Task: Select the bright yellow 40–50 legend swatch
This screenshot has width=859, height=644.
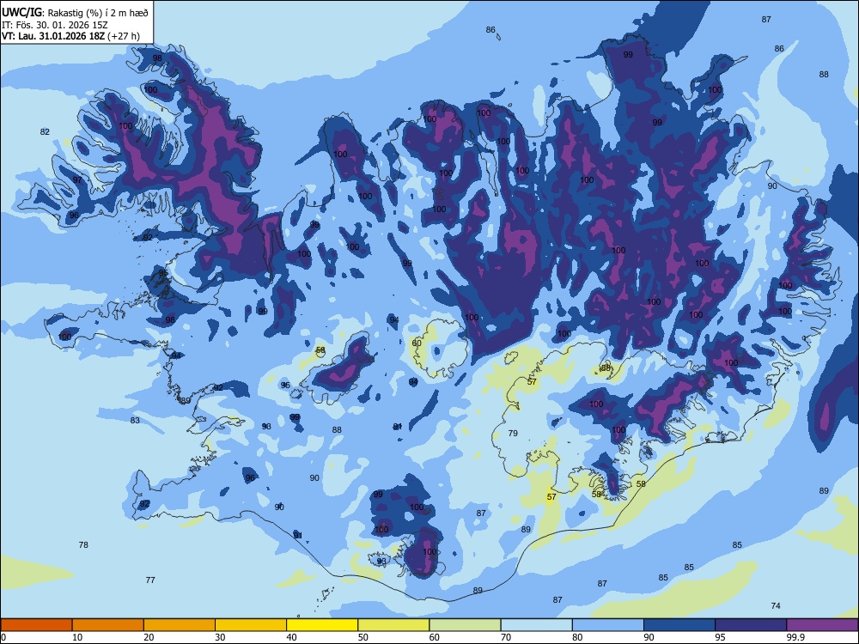Action: [322, 625]
